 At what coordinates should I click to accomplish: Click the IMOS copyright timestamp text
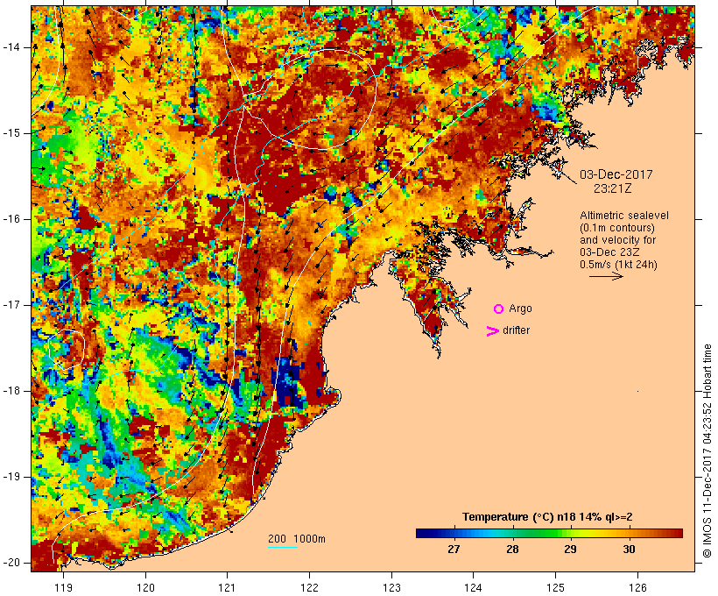point(707,451)
